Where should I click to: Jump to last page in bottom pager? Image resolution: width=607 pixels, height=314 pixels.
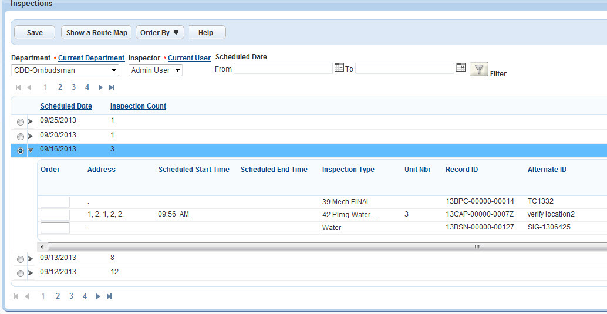point(109,296)
